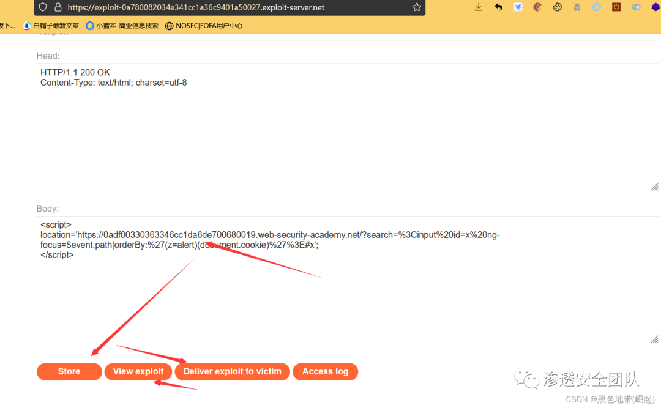Click the View exploit button

point(138,371)
